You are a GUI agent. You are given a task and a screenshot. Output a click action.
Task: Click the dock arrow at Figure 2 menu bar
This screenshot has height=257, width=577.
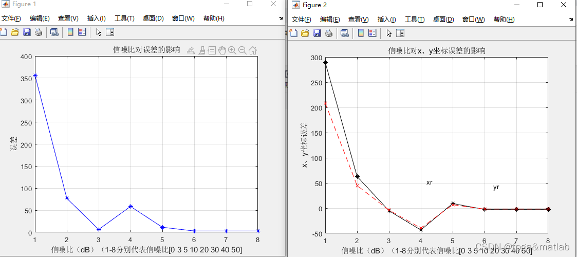pos(571,19)
